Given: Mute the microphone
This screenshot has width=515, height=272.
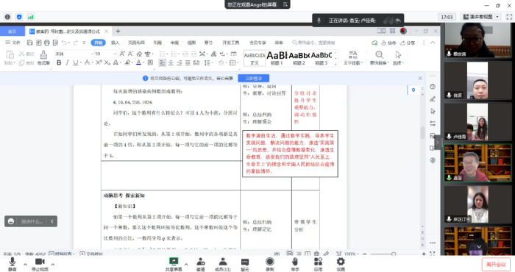Looking at the screenshot, I should 13,265.
